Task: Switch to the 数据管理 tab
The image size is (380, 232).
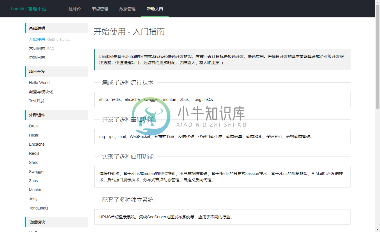Action: click(127, 9)
